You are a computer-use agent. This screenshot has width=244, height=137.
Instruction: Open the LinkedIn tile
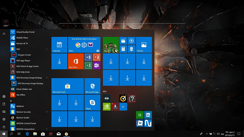coord(148,115)
